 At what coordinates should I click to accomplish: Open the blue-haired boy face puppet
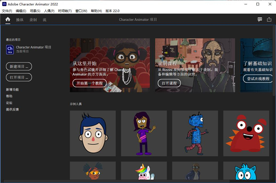[93, 133]
